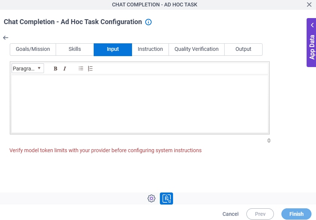Image resolution: width=316 pixels, height=220 pixels.
Task: Click the Prev button
Action: click(x=260, y=214)
